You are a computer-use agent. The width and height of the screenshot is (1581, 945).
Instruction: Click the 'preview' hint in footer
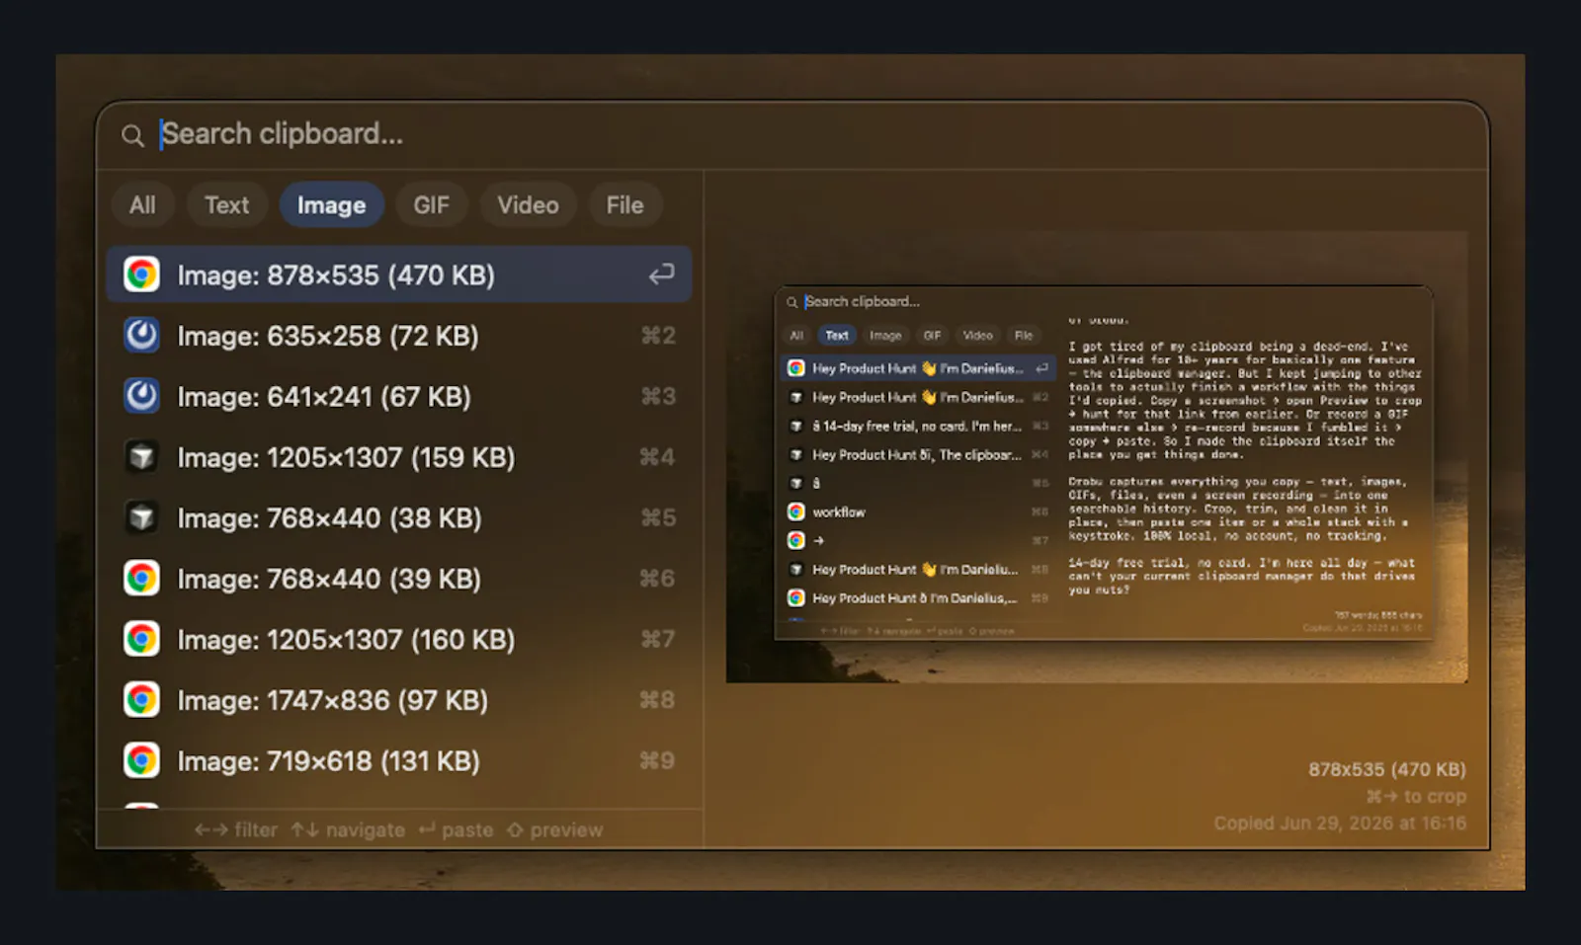point(554,830)
